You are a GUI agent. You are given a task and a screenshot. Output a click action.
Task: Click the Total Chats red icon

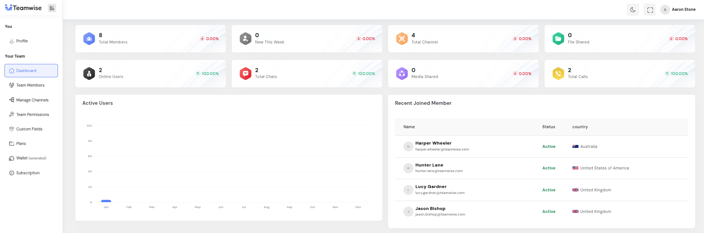[x=246, y=74]
